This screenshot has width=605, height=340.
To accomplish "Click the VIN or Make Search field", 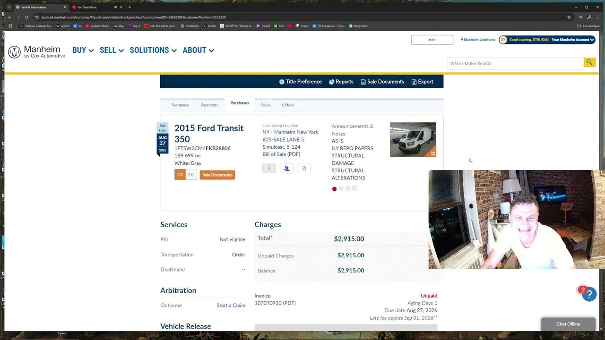I will click(x=515, y=63).
